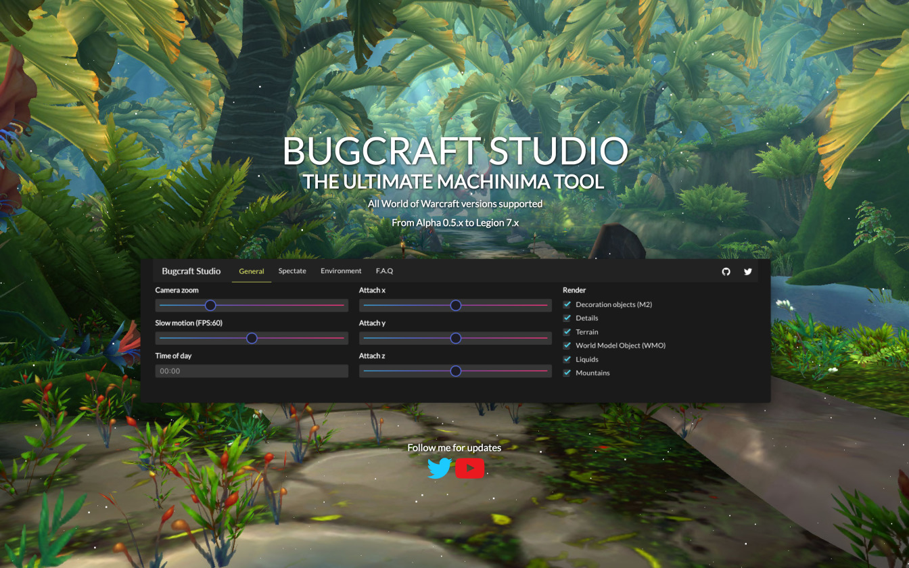Disable the Decoration objects (M2) render option

pyautogui.click(x=567, y=304)
